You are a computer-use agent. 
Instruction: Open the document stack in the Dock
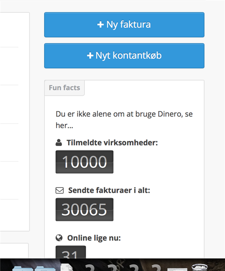tap(67, 267)
